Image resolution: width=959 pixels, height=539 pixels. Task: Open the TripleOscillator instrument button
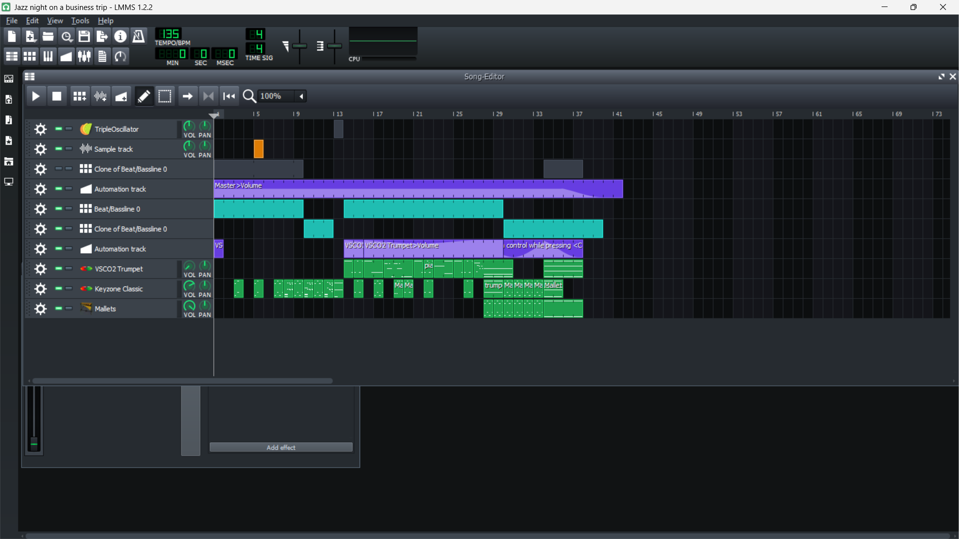tap(127, 129)
